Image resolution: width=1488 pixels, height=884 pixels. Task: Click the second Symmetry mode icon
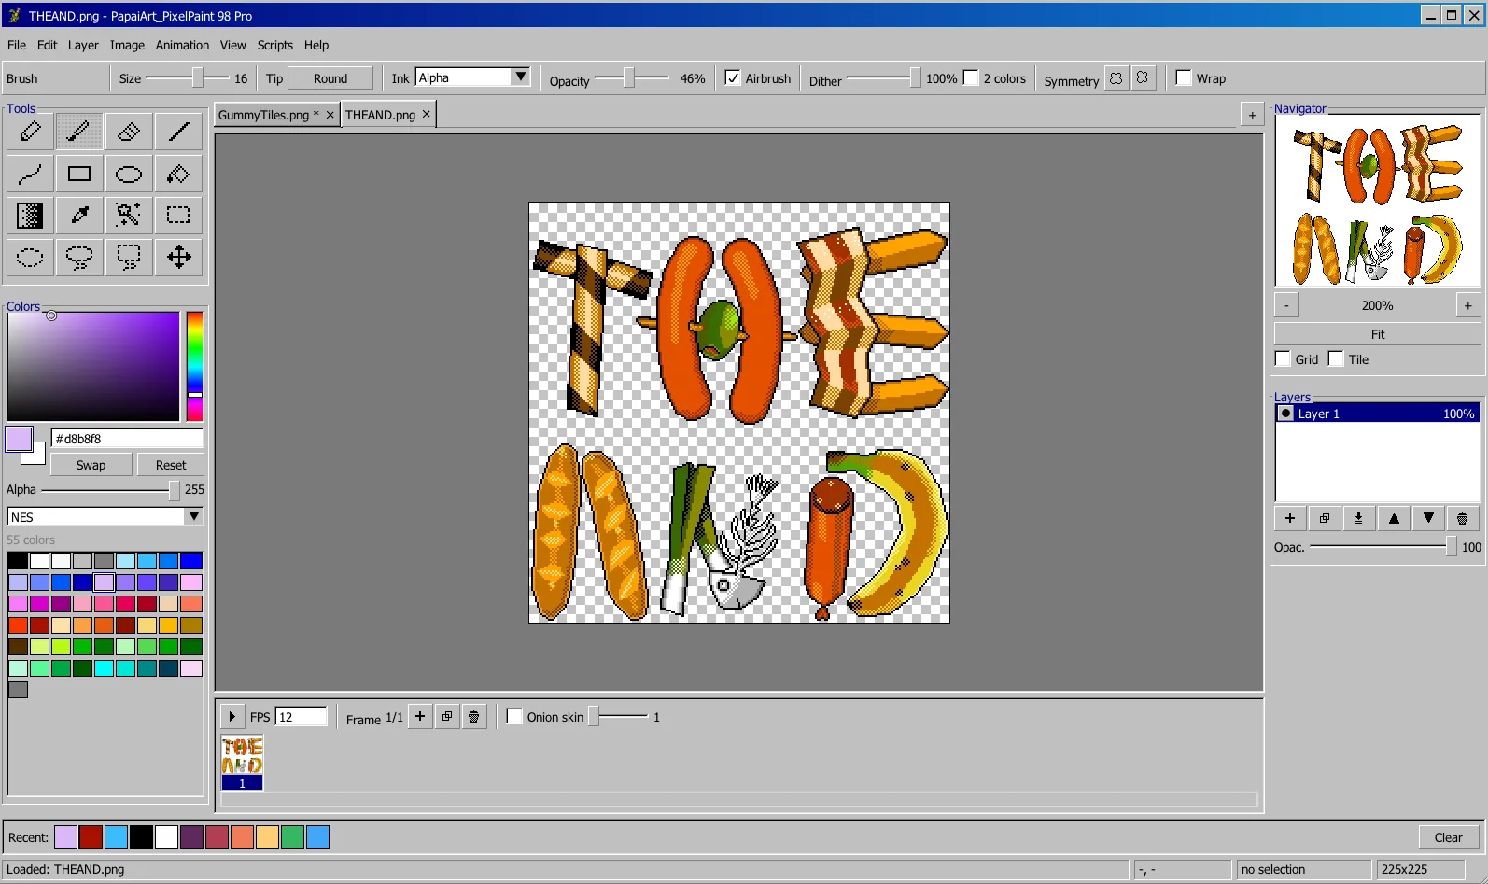click(x=1143, y=78)
